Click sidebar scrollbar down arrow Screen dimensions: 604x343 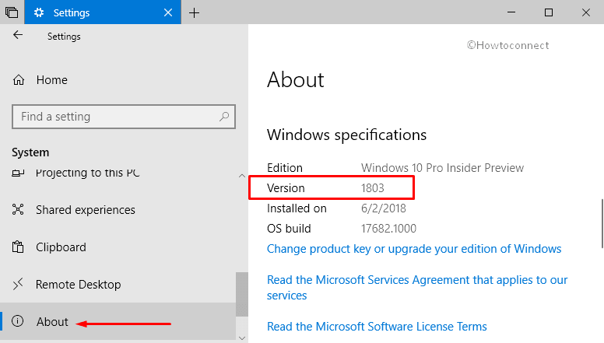[242, 338]
